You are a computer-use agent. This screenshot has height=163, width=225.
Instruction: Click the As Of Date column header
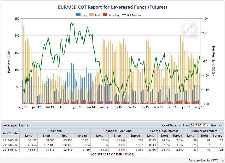(10, 133)
